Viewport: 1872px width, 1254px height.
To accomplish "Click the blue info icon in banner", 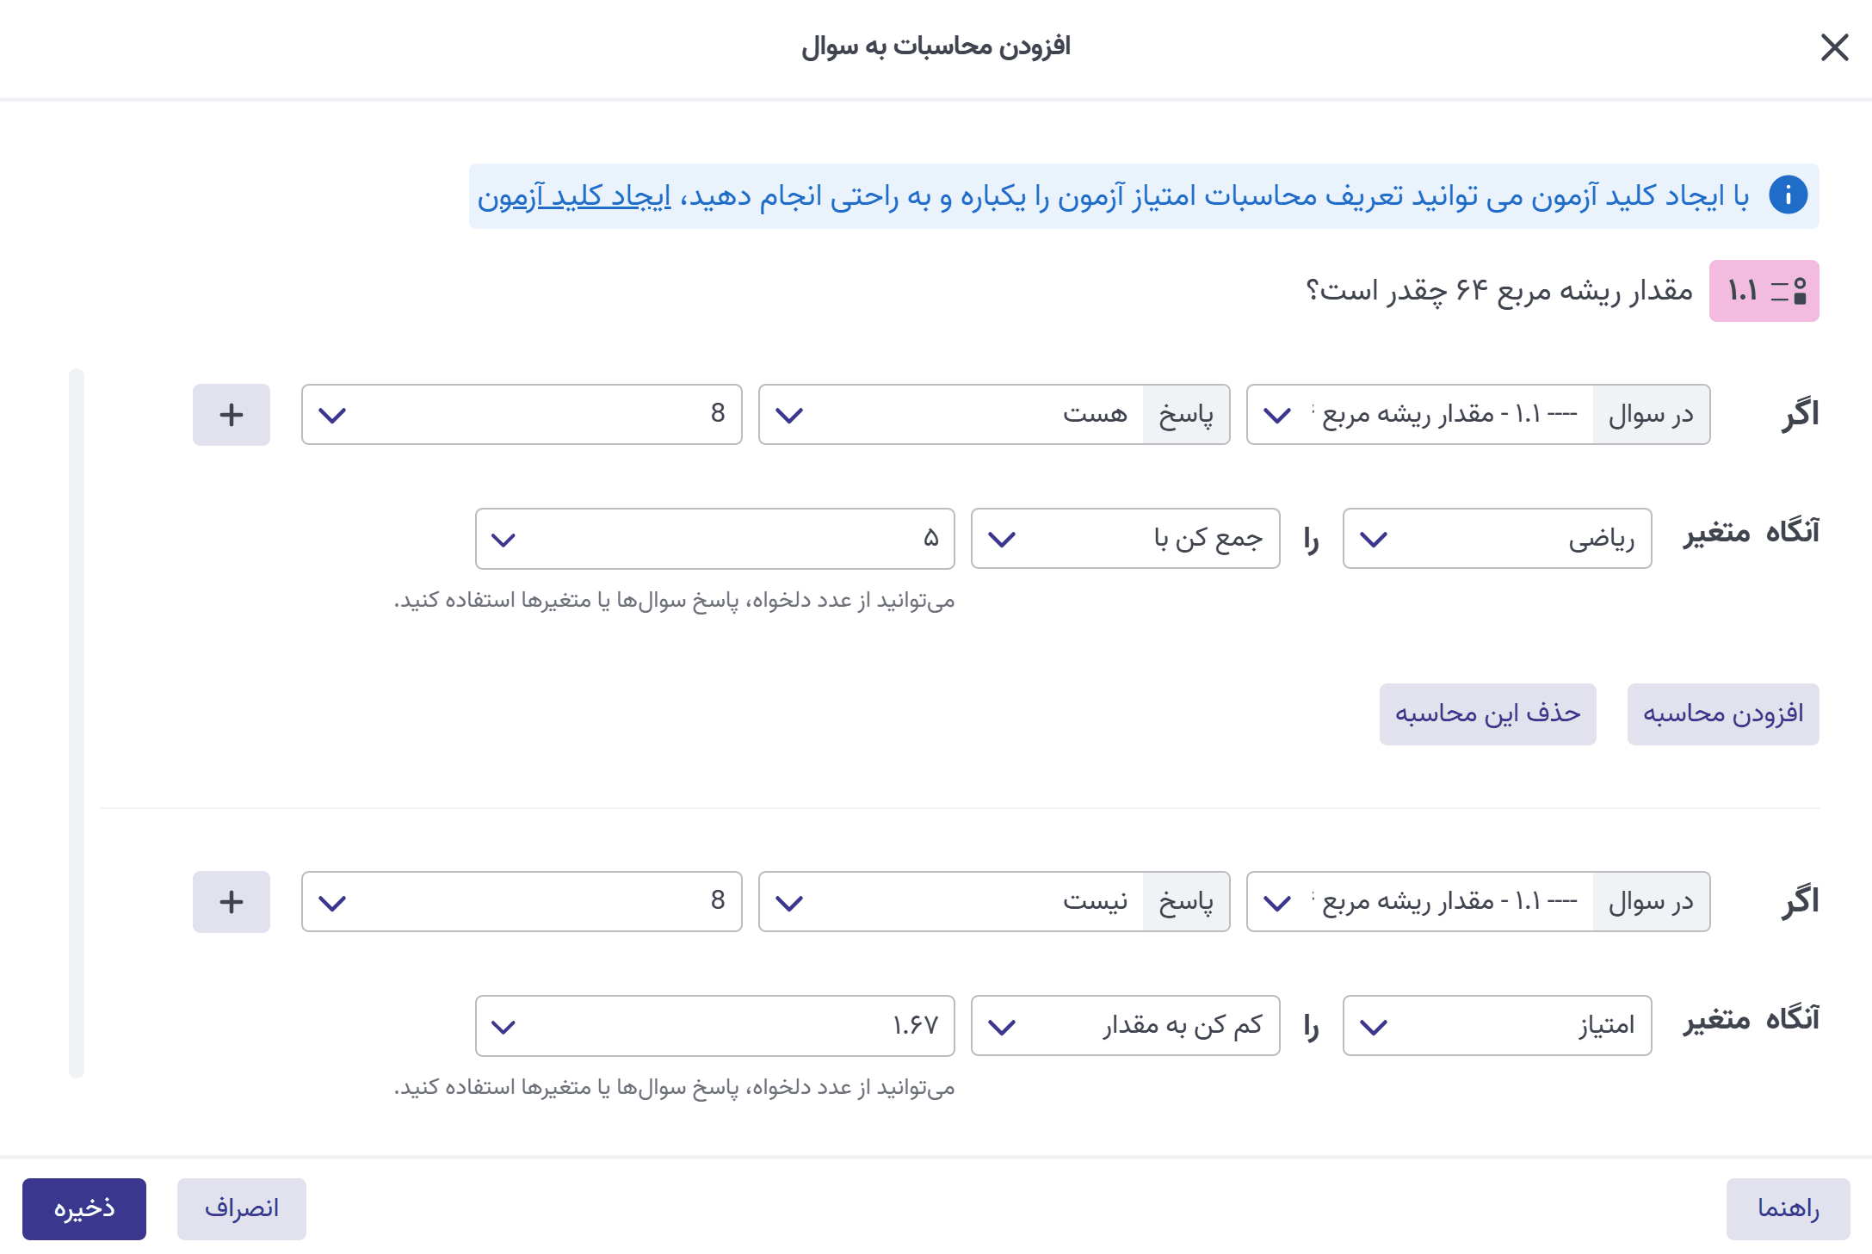I will pos(1787,195).
